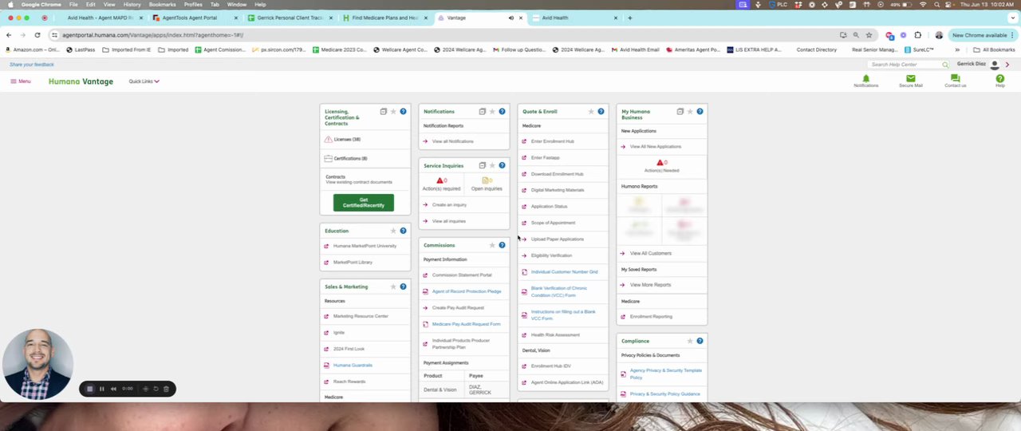Favorite the Licensing, Certification & Contracts card

point(393,112)
